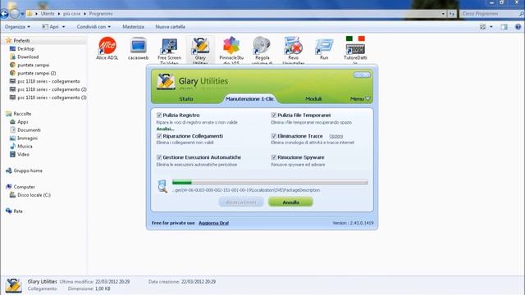Select the Run shortcut icon
The image size is (525, 295).
click(324, 46)
